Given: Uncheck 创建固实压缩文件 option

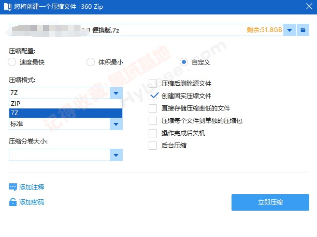Looking at the screenshot, I should point(153,96).
